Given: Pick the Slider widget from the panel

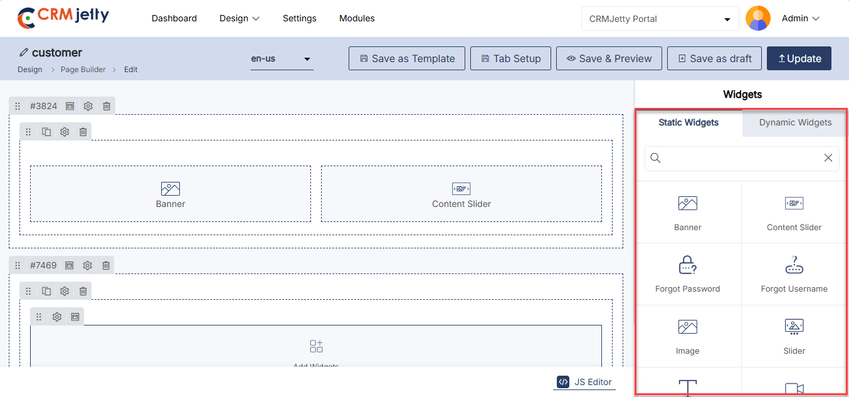Looking at the screenshot, I should click(794, 336).
